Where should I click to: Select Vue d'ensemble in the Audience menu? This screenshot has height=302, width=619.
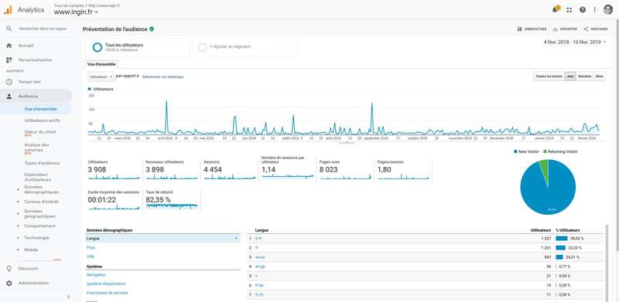click(41, 109)
